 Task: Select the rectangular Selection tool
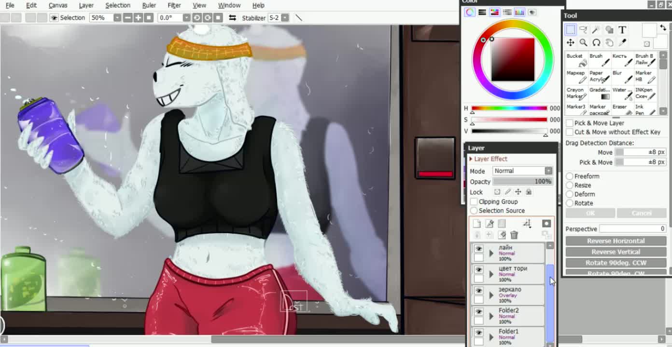tap(571, 30)
